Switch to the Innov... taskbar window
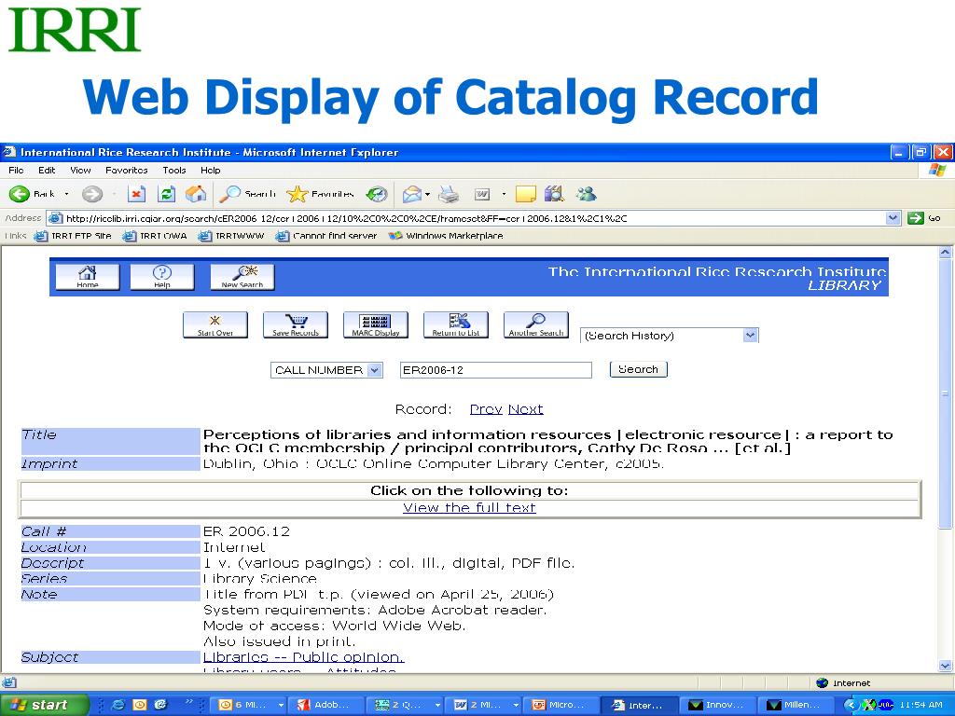Image resolution: width=955 pixels, height=716 pixels. (x=717, y=705)
